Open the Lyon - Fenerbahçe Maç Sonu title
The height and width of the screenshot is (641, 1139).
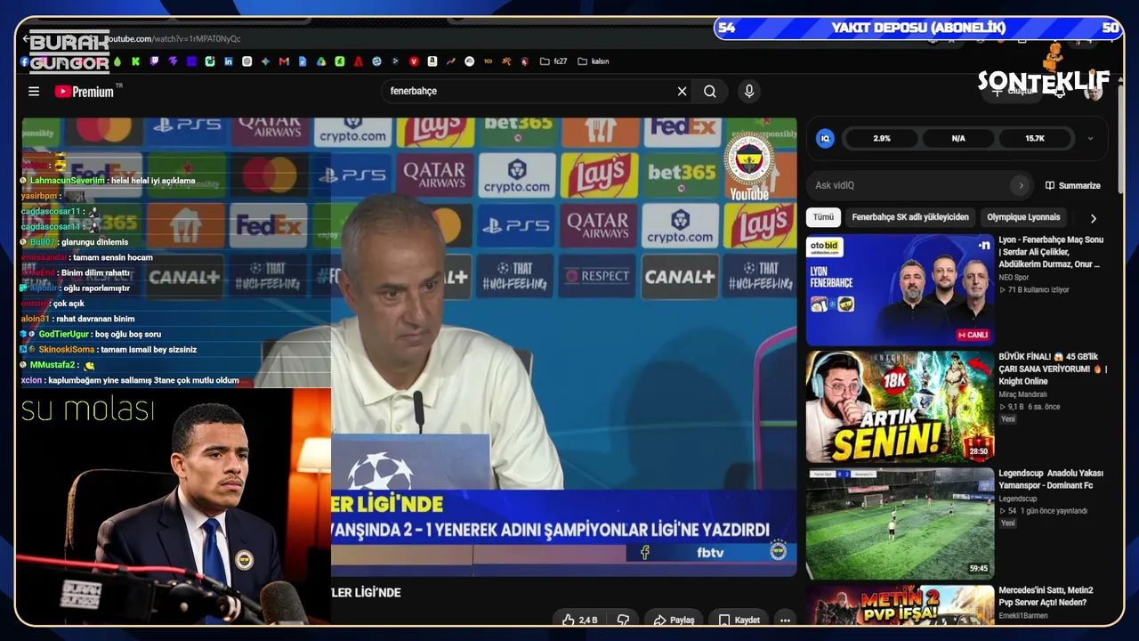pos(1051,252)
